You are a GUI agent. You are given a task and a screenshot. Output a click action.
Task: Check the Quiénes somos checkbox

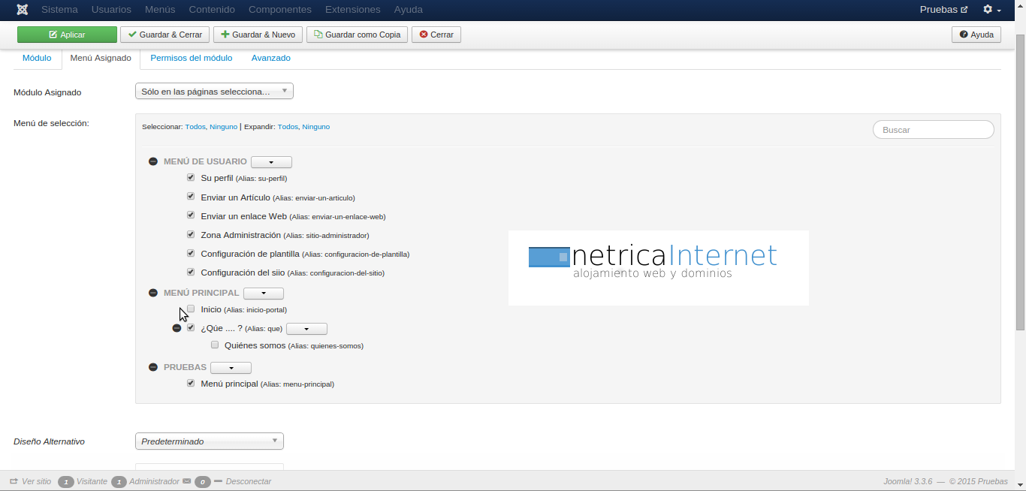(x=215, y=345)
